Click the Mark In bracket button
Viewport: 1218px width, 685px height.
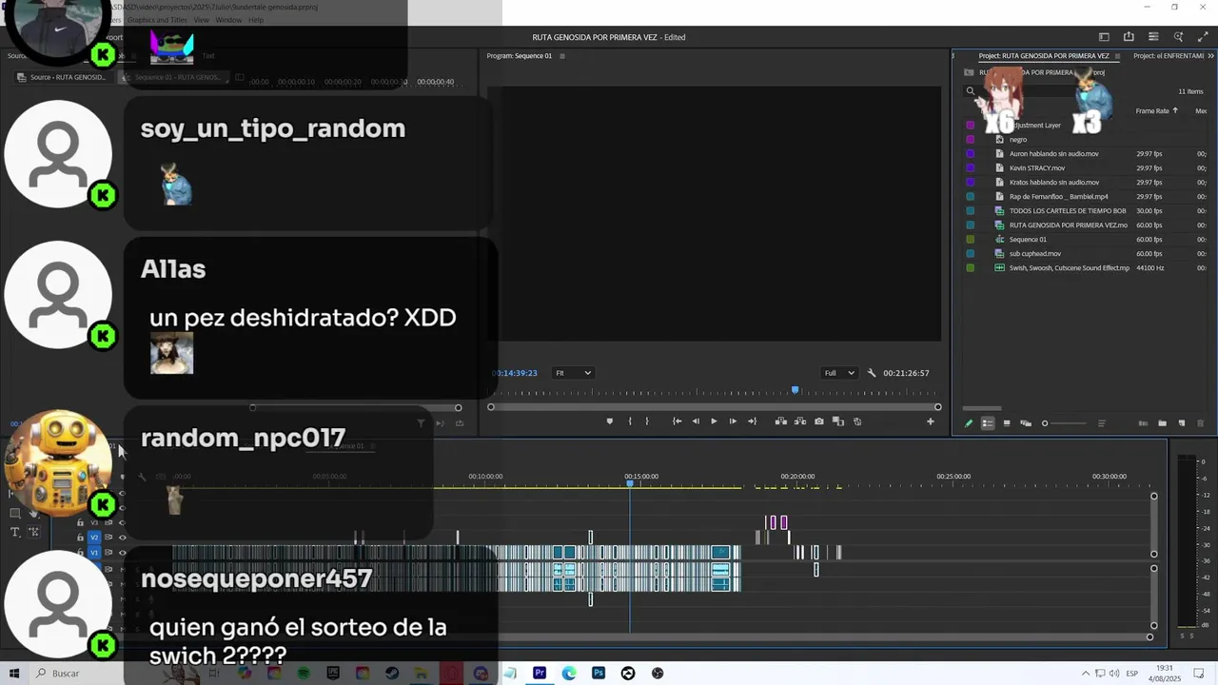click(x=630, y=421)
